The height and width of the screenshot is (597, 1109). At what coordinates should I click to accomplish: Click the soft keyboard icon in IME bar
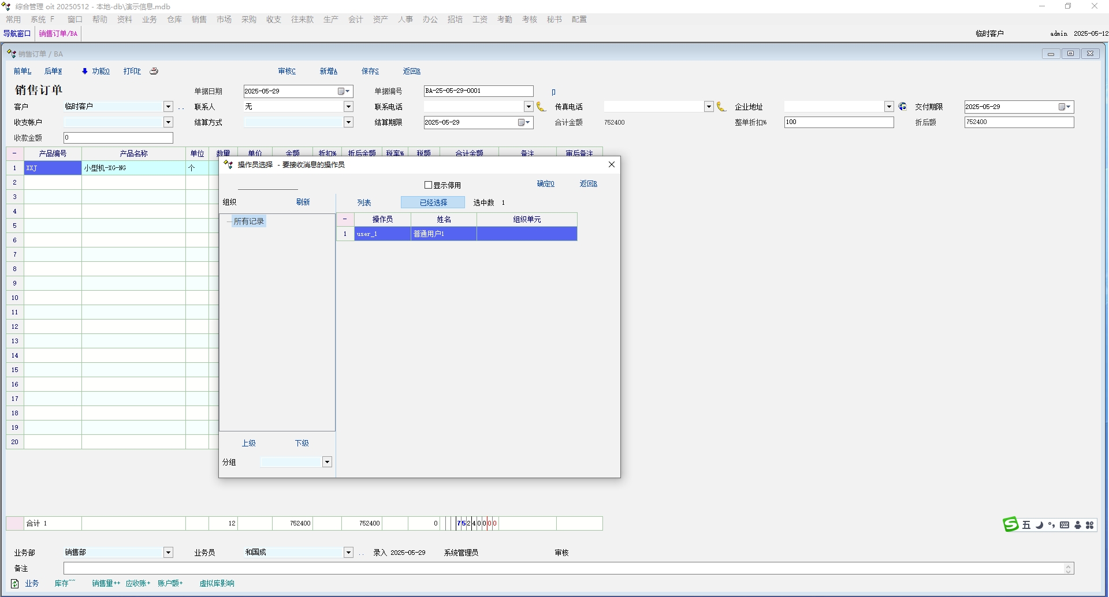point(1065,525)
